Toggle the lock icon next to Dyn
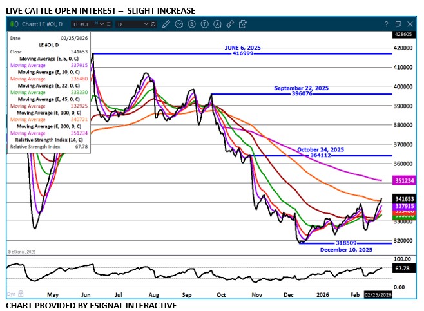This screenshot has height=311, width=424. (x=21, y=294)
